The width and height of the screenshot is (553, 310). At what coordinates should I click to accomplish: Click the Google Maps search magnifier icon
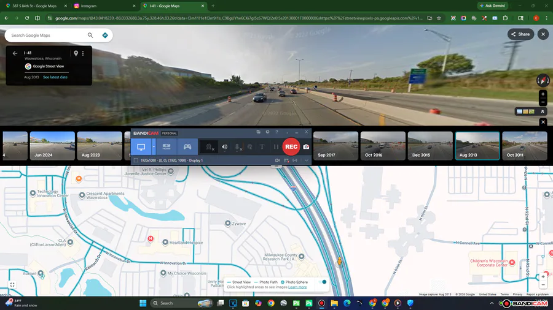point(90,35)
